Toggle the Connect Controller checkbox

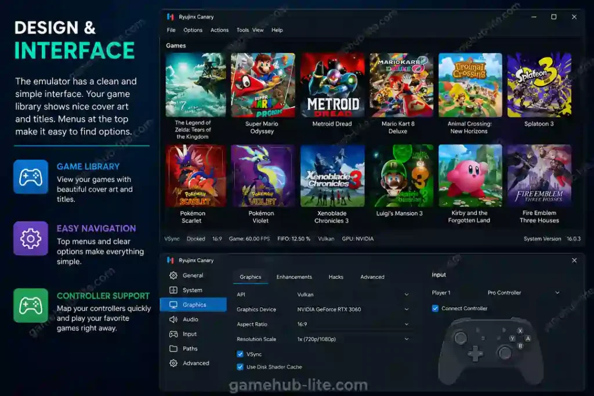point(435,308)
